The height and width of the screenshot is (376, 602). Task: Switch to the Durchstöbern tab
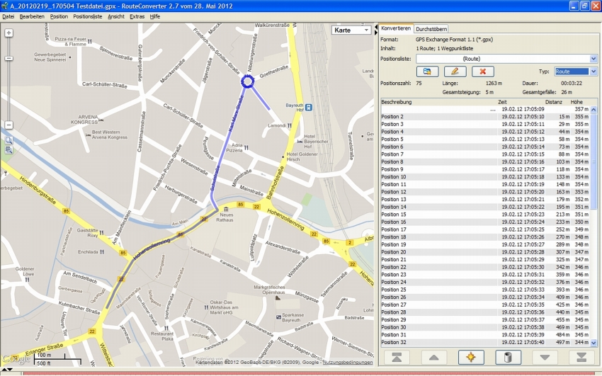click(431, 29)
